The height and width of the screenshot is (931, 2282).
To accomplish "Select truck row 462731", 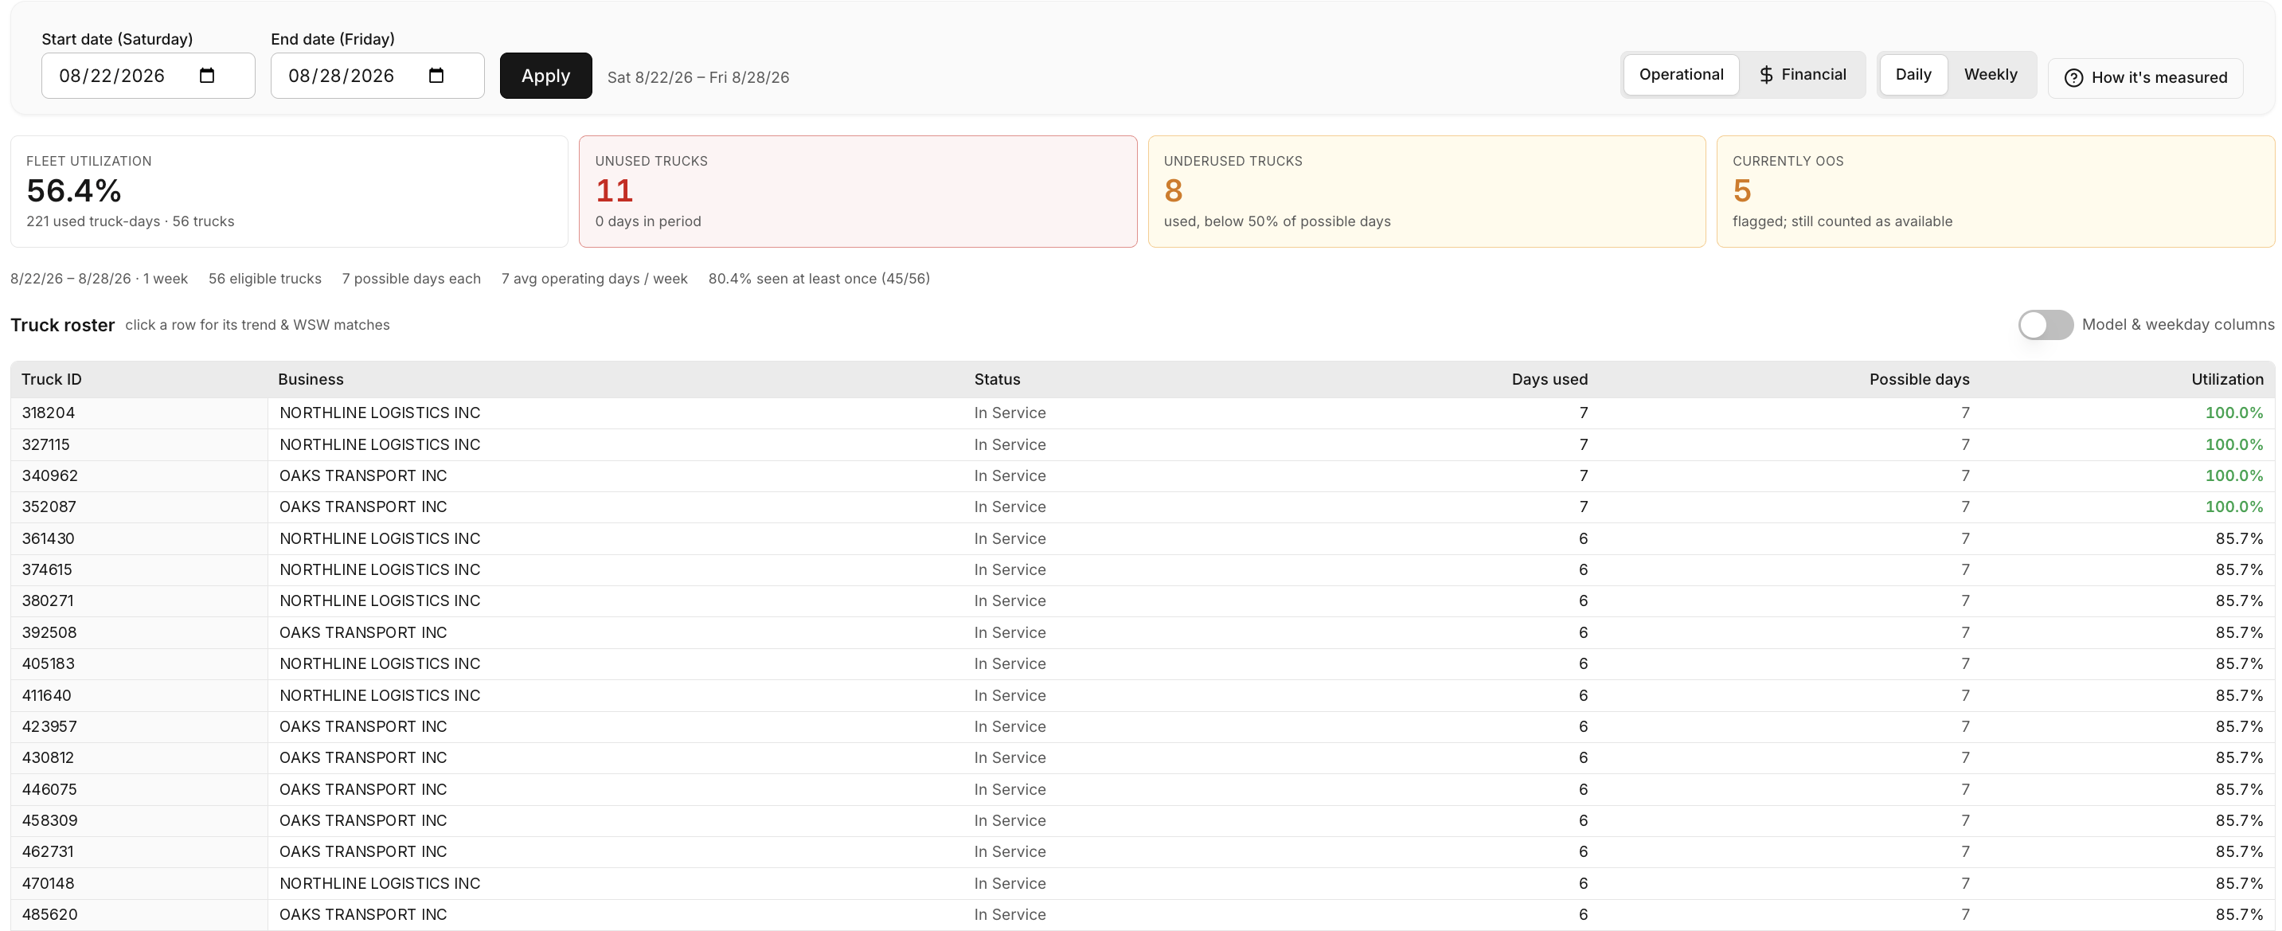I will coord(1143,851).
